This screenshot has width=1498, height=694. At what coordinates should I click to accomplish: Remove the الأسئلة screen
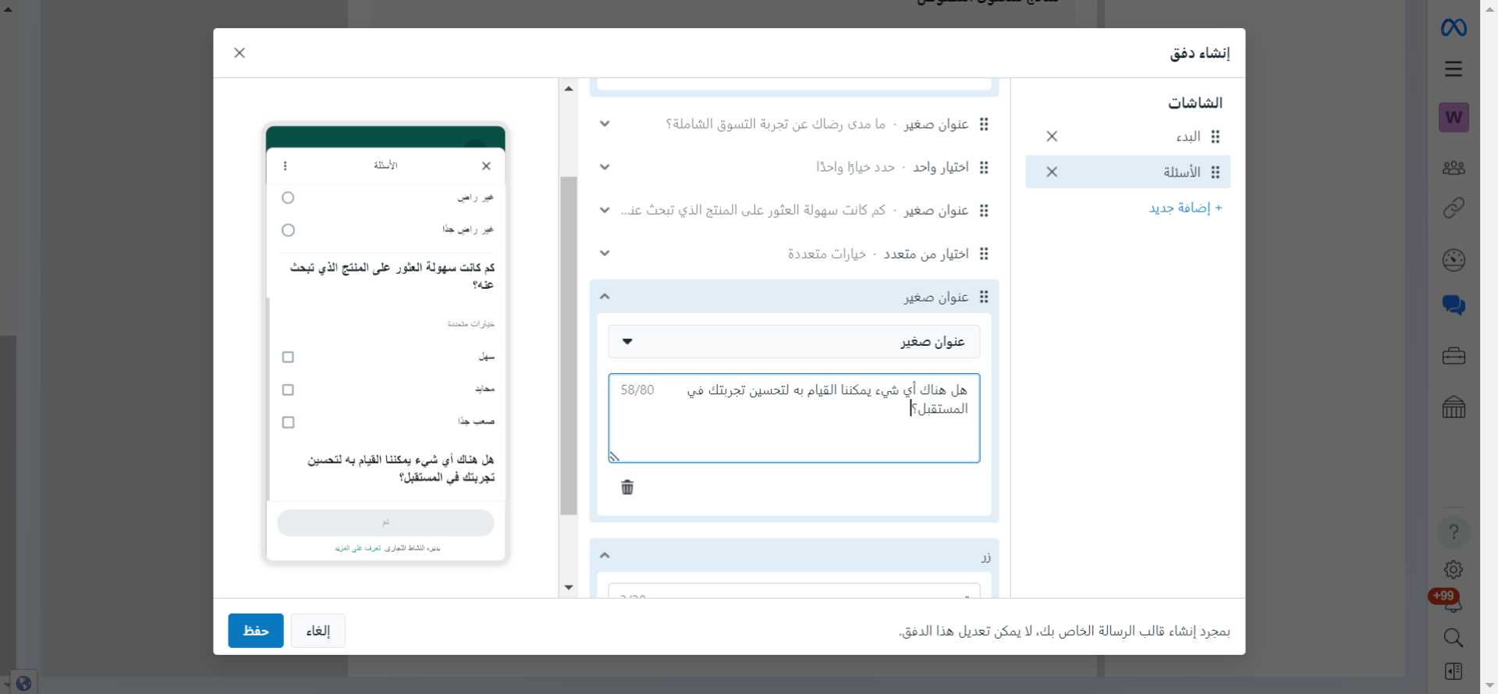(x=1052, y=172)
